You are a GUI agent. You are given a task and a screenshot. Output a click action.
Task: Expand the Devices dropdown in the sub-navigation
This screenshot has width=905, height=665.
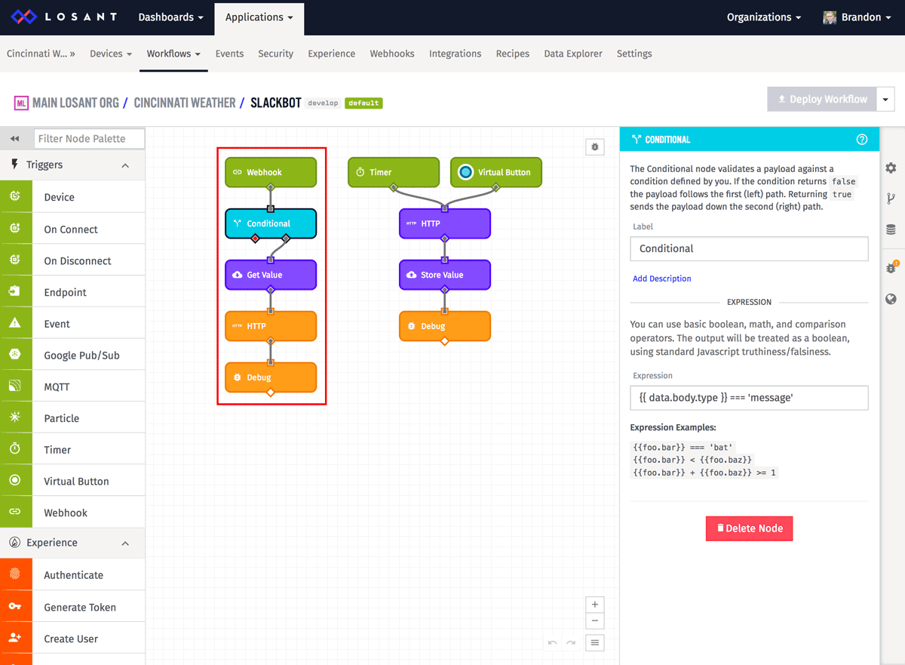111,54
